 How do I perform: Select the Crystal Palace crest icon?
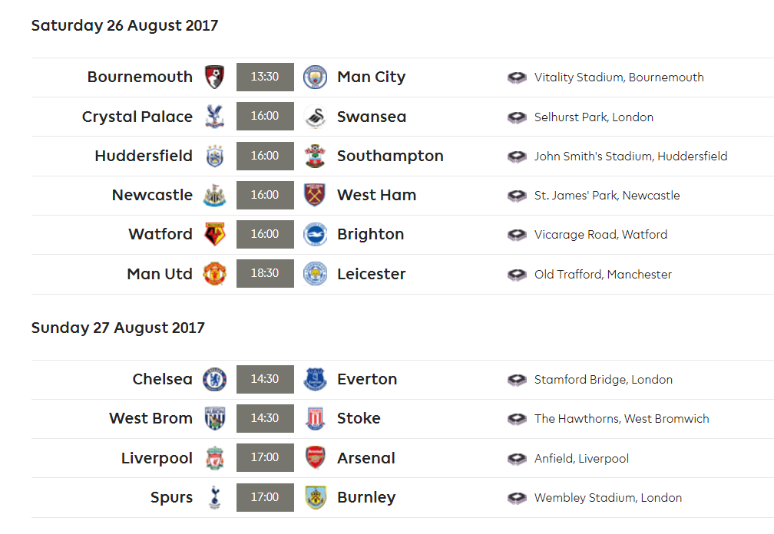[214, 117]
